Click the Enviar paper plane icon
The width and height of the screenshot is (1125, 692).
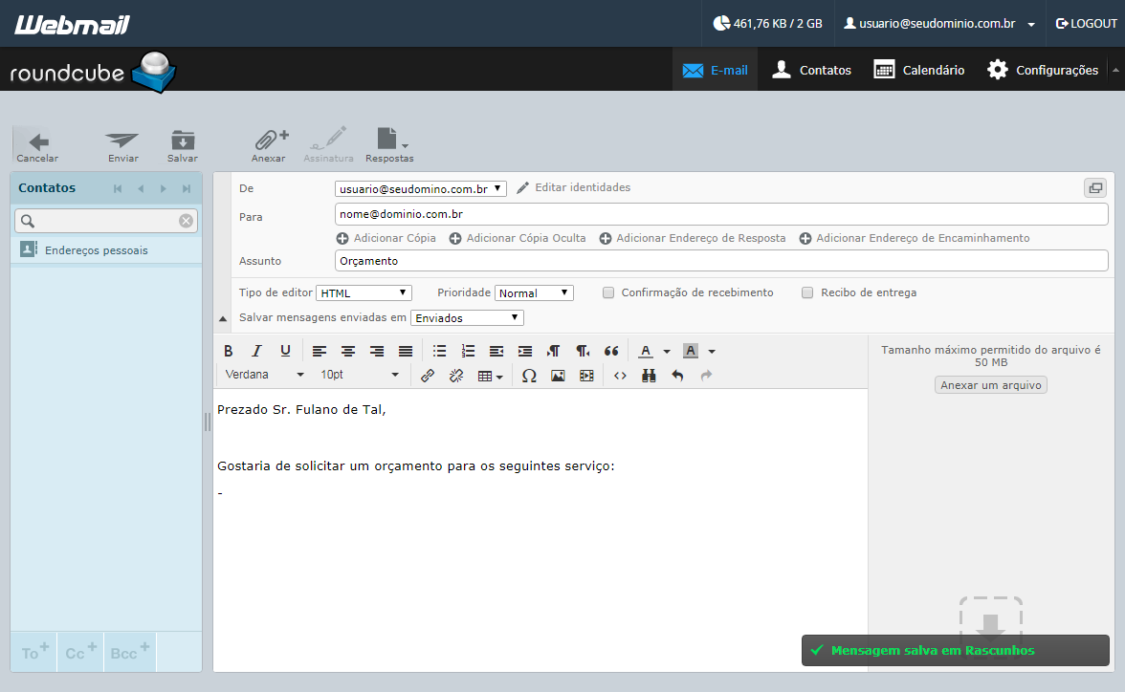click(122, 141)
